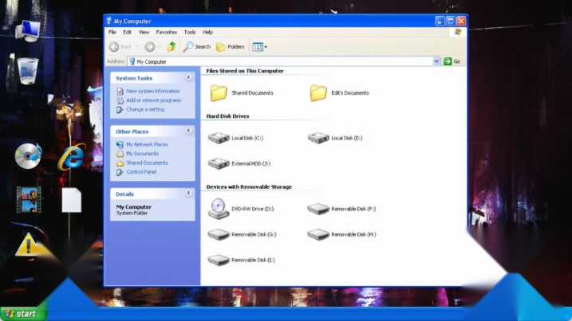The image size is (572, 321).
Task: Open My Documents link in Other Places
Action: 142,154
